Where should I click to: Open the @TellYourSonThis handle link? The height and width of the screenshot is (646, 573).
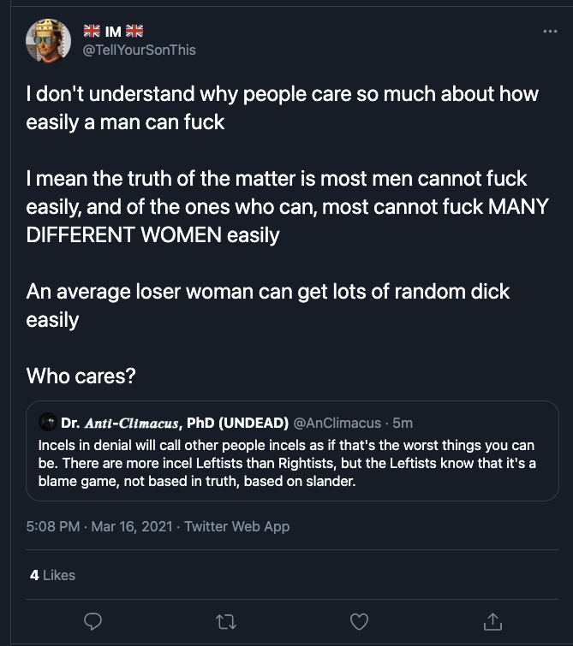[x=140, y=50]
